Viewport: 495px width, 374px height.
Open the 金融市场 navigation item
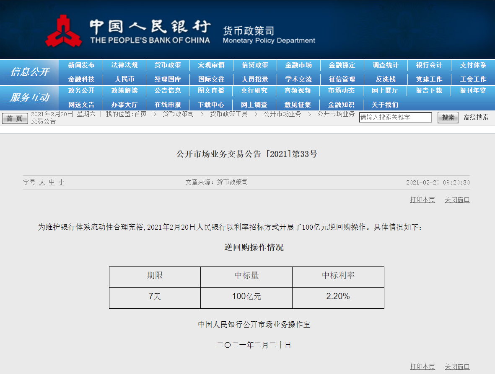[298, 65]
